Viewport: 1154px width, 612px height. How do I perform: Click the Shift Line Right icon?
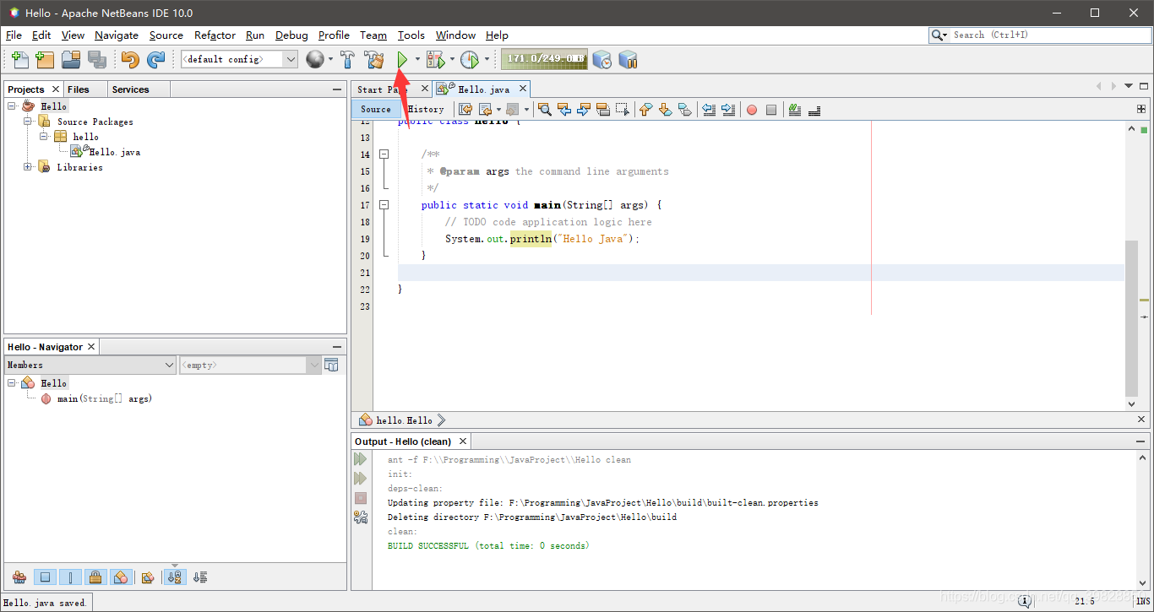click(x=727, y=109)
